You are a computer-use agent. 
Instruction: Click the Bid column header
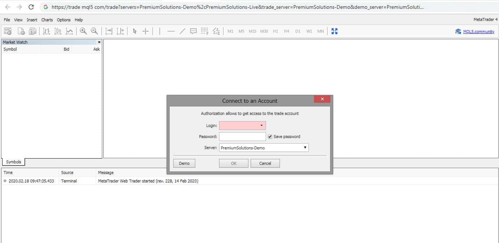pos(56,49)
